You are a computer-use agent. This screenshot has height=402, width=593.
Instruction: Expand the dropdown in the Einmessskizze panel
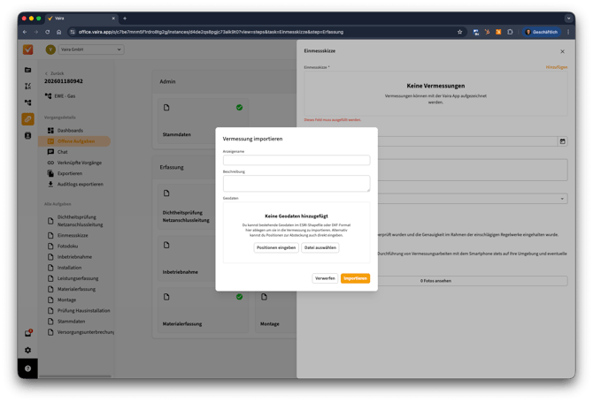point(563,199)
